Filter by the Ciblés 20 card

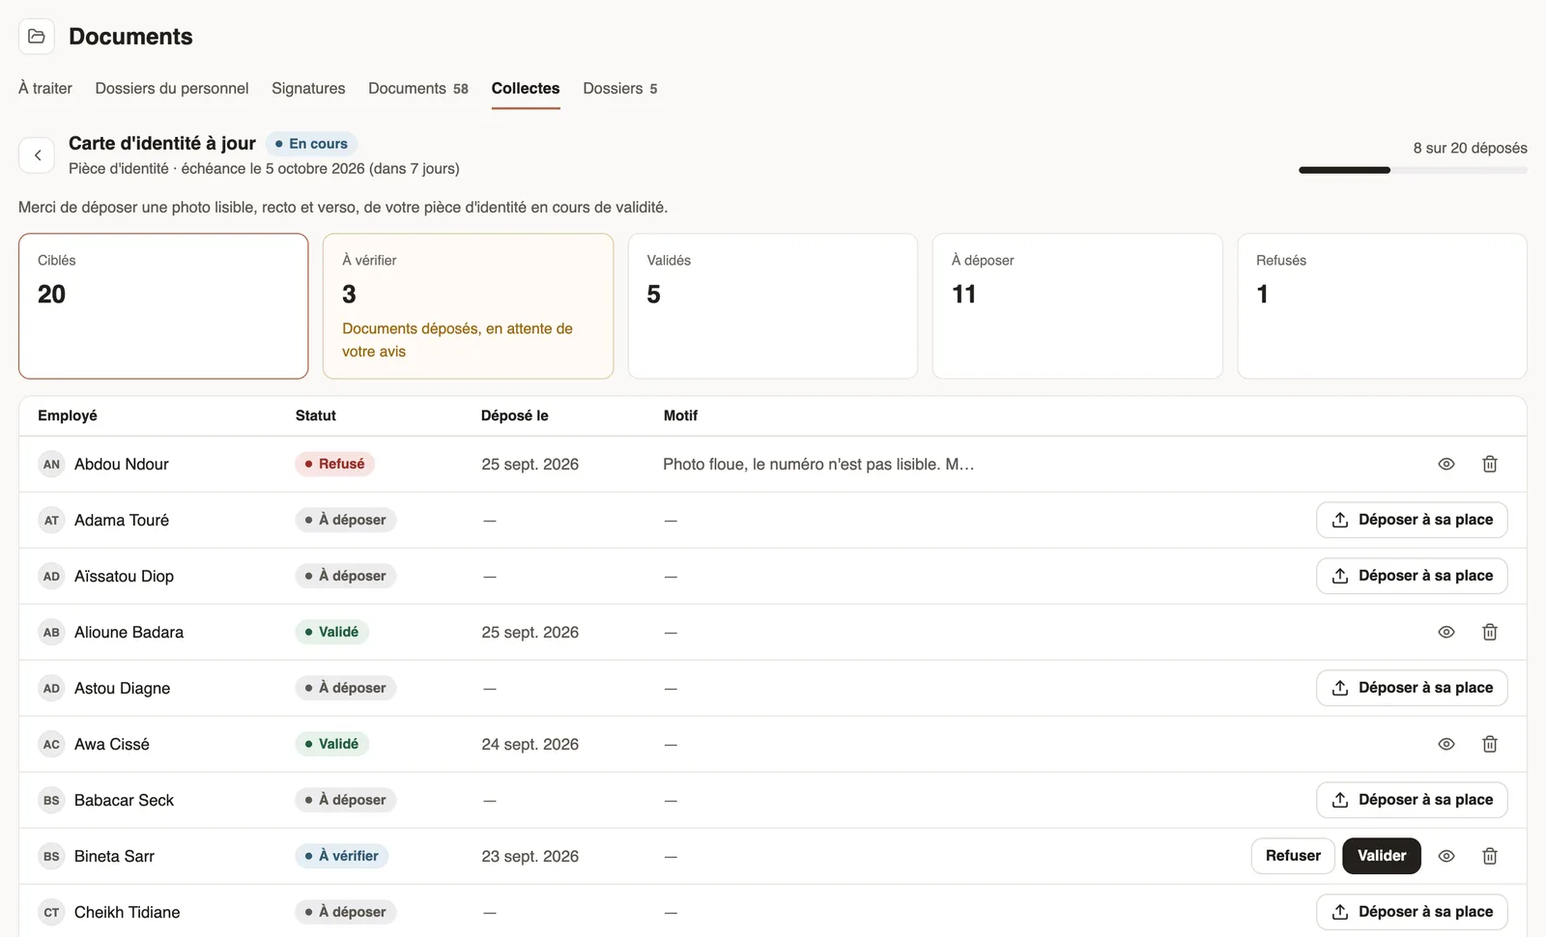click(x=163, y=306)
